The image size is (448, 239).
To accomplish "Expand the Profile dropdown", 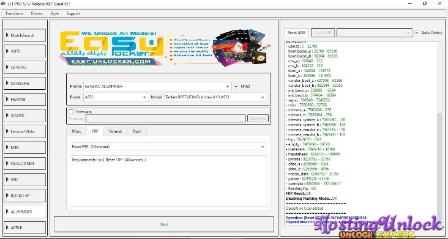I will (157, 86).
